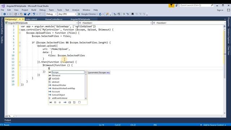Click the split editor icon above scrollbar
Image resolution: width=231 pixels, height=130 pixels.
point(225,26)
